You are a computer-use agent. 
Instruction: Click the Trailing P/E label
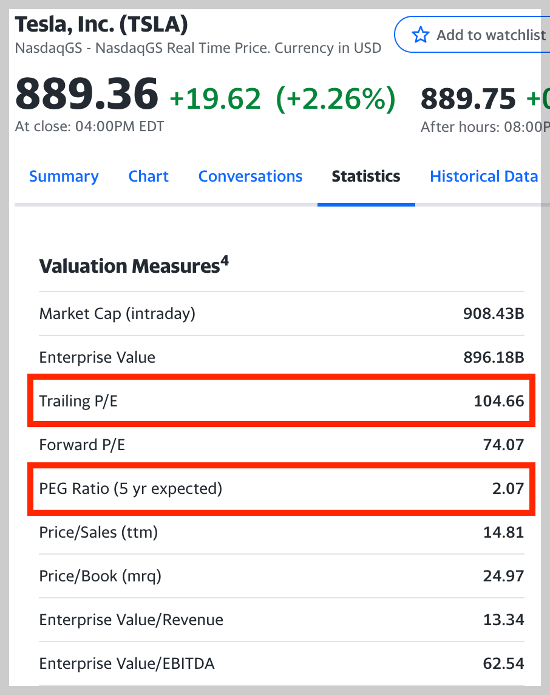coord(78,401)
